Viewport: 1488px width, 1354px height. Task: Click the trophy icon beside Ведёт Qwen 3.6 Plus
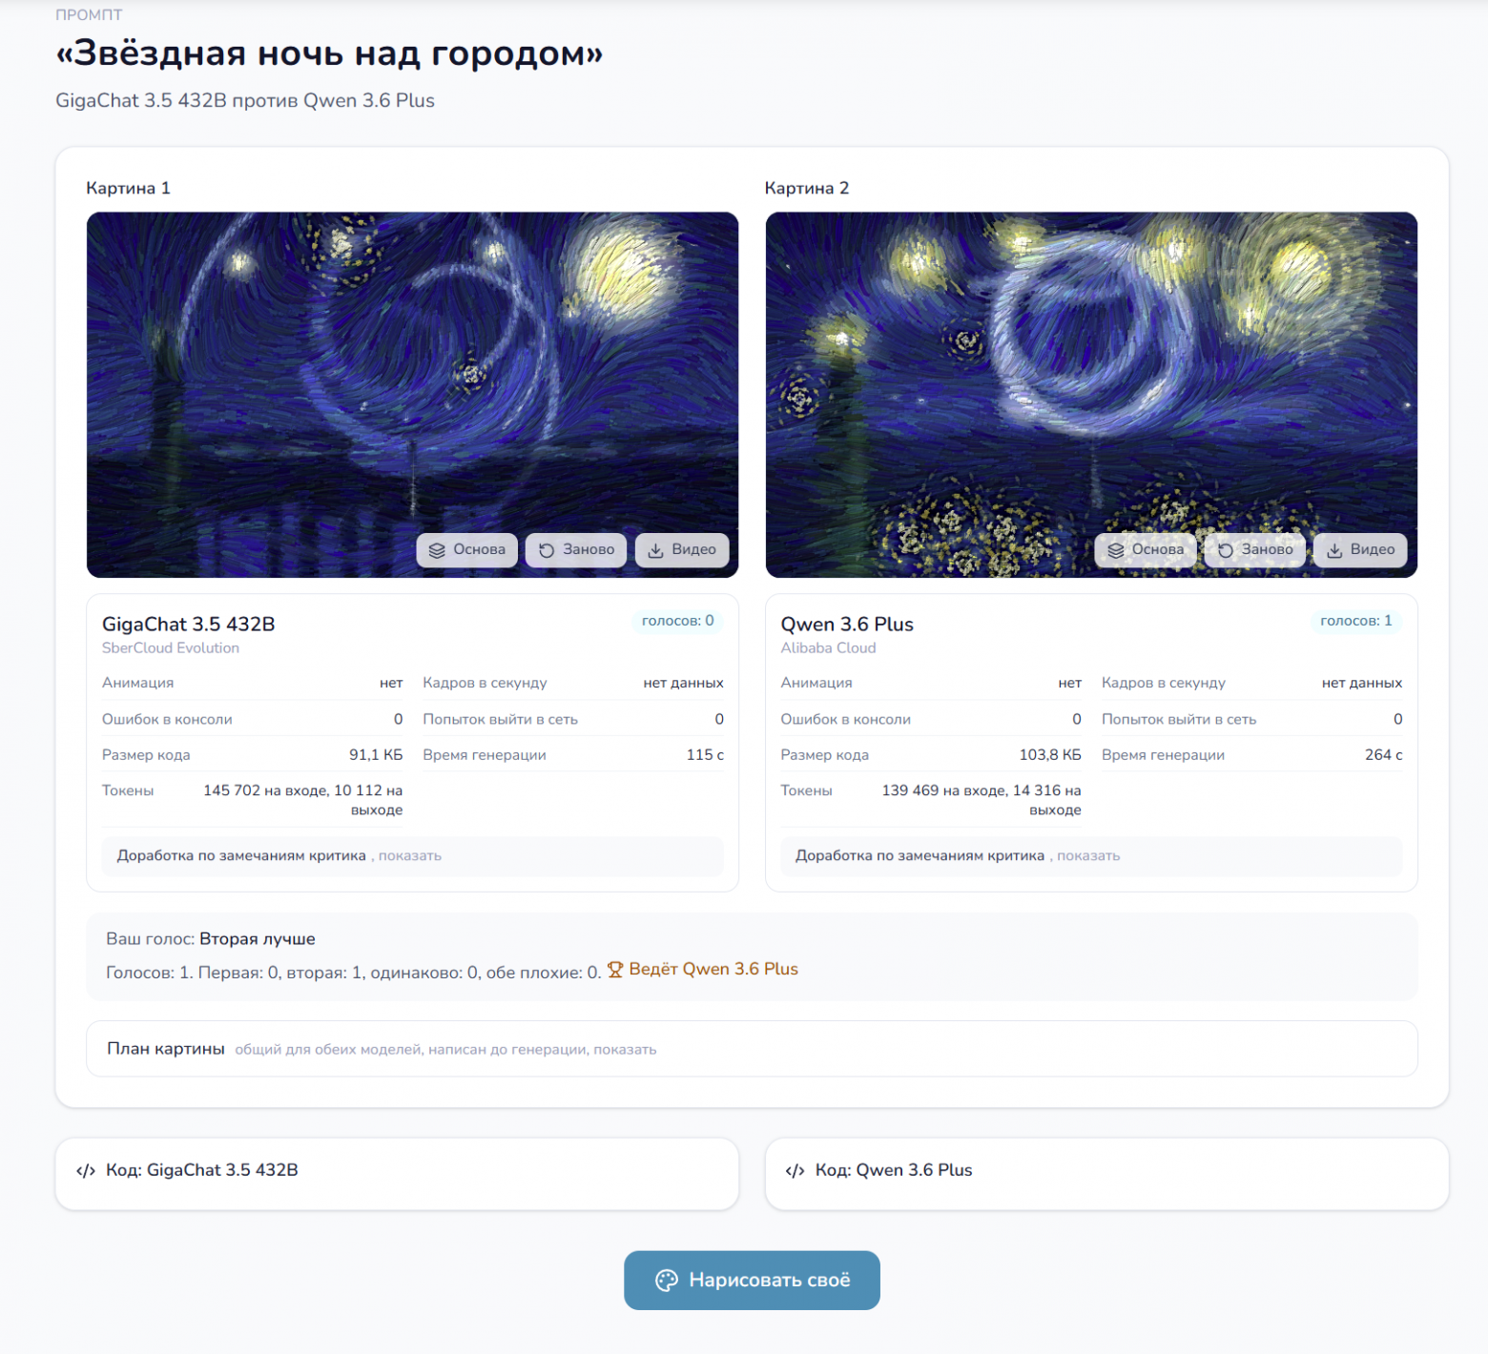point(615,970)
